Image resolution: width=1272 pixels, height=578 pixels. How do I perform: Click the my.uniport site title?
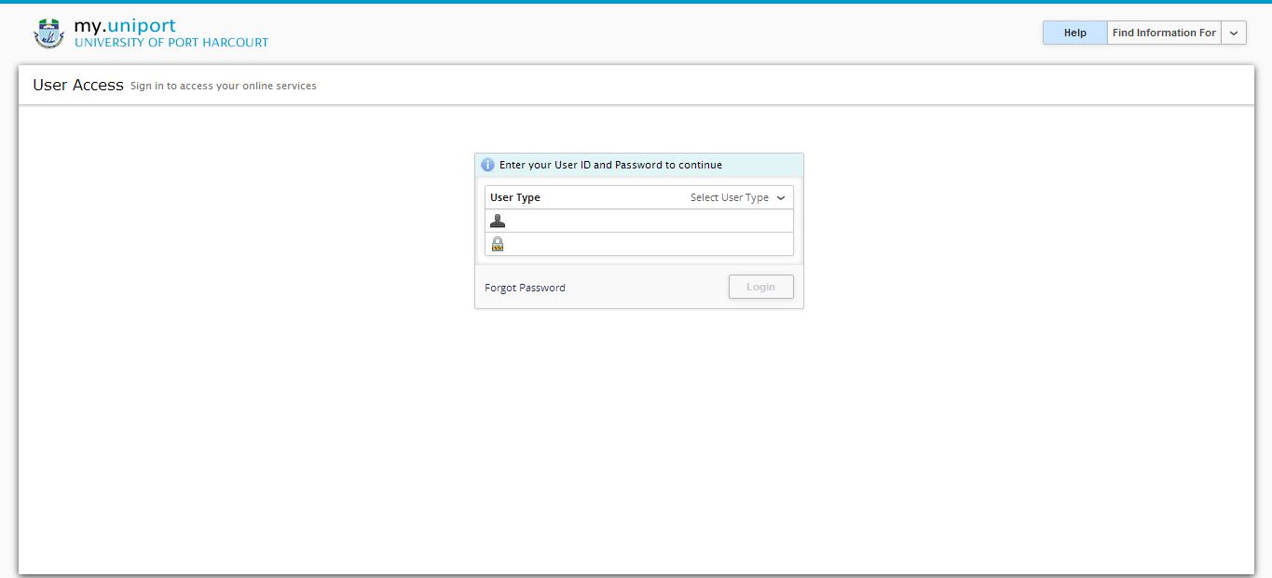click(x=124, y=25)
